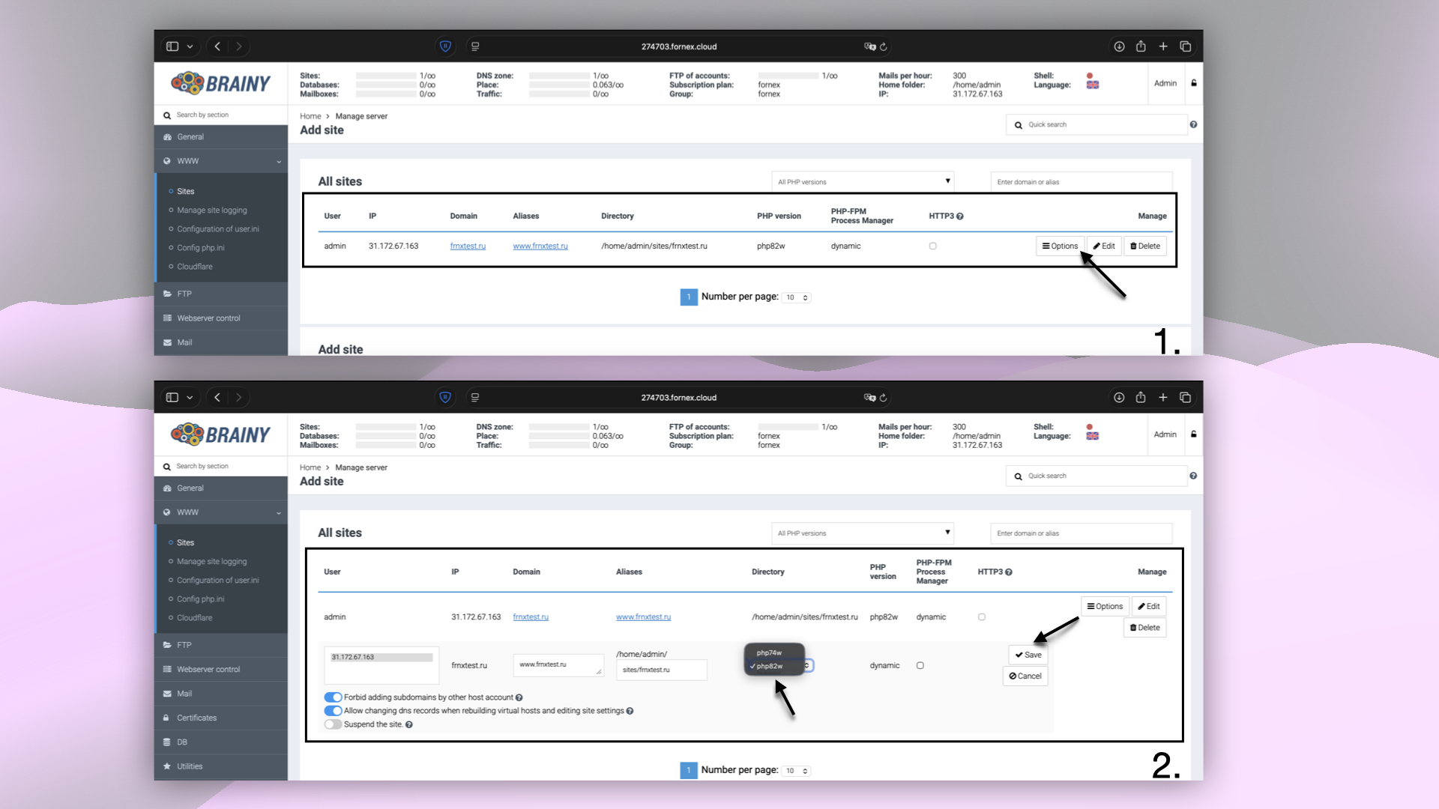Click the help icon beside Quick search

coord(1193,476)
